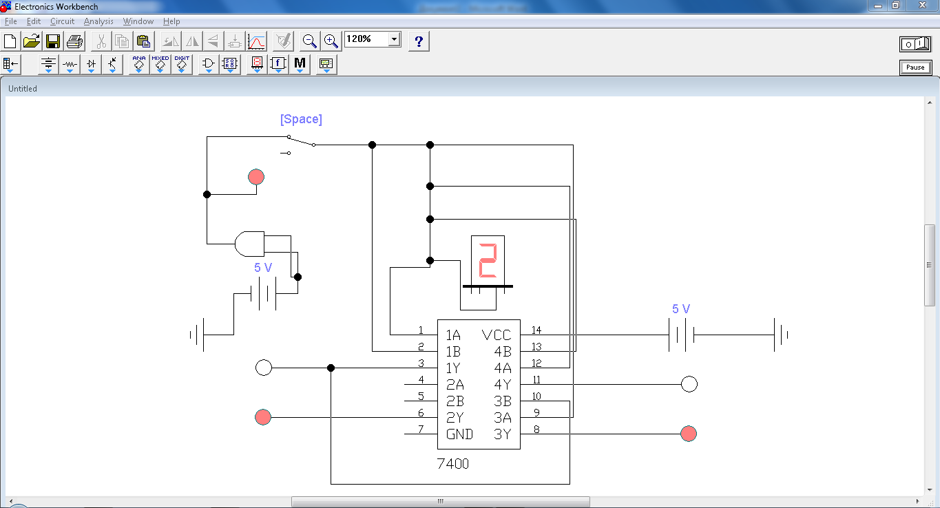
Task: Click the Rotate component icon
Action: 171,41
